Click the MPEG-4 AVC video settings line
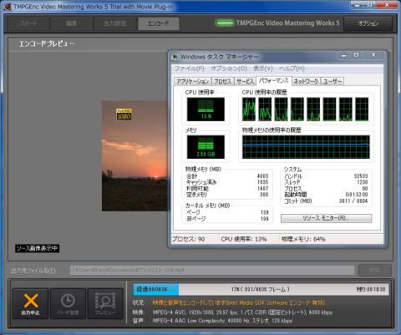The height and width of the screenshot is (335, 401). coord(242,312)
